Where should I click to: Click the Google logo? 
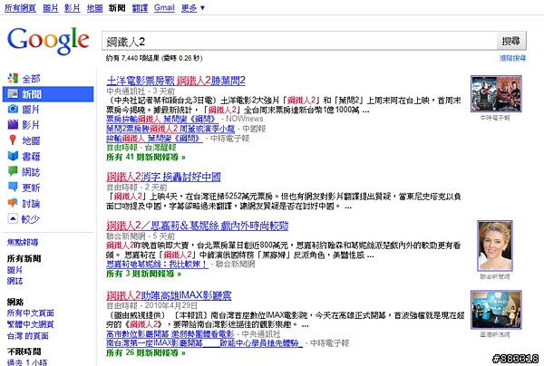coord(48,41)
